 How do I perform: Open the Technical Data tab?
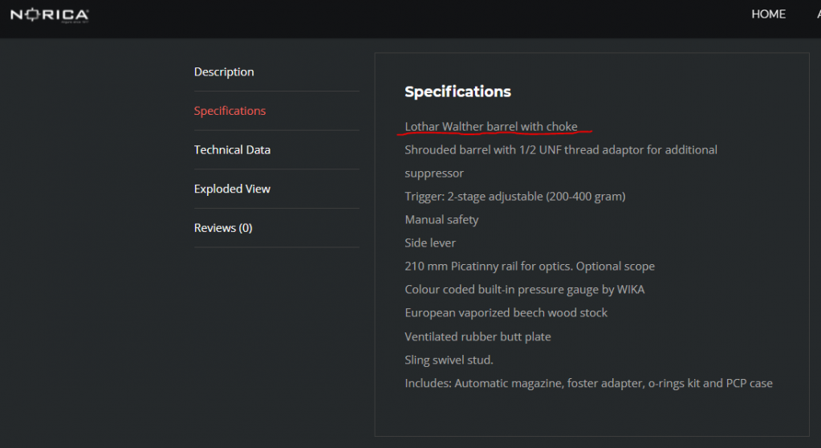point(233,150)
